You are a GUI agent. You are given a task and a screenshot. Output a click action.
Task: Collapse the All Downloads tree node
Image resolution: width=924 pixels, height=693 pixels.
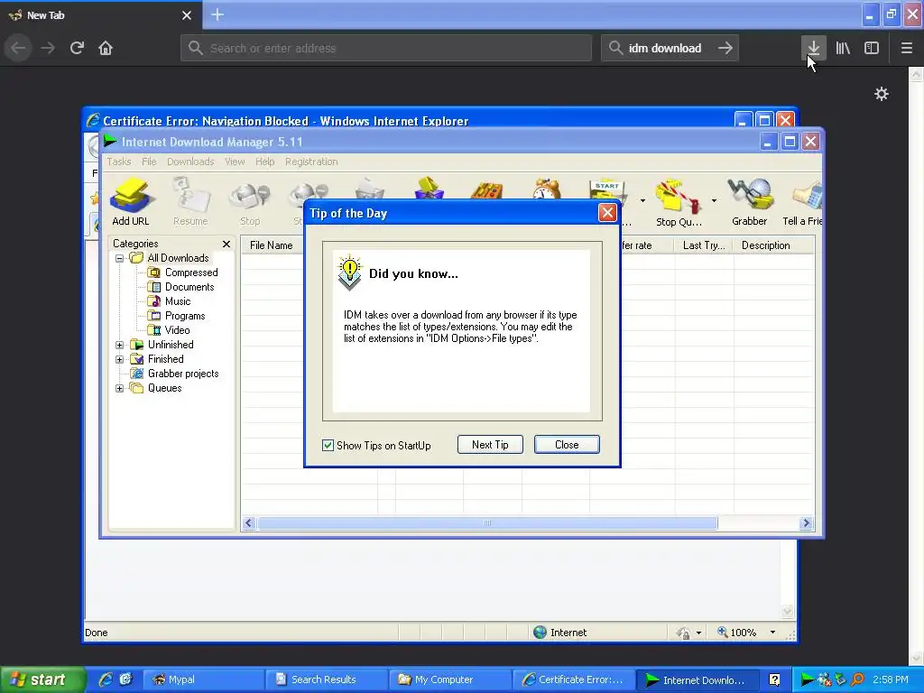tap(120, 258)
